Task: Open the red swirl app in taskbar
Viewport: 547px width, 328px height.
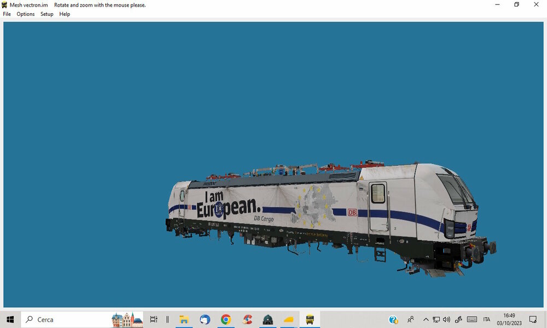Action: pos(247,319)
